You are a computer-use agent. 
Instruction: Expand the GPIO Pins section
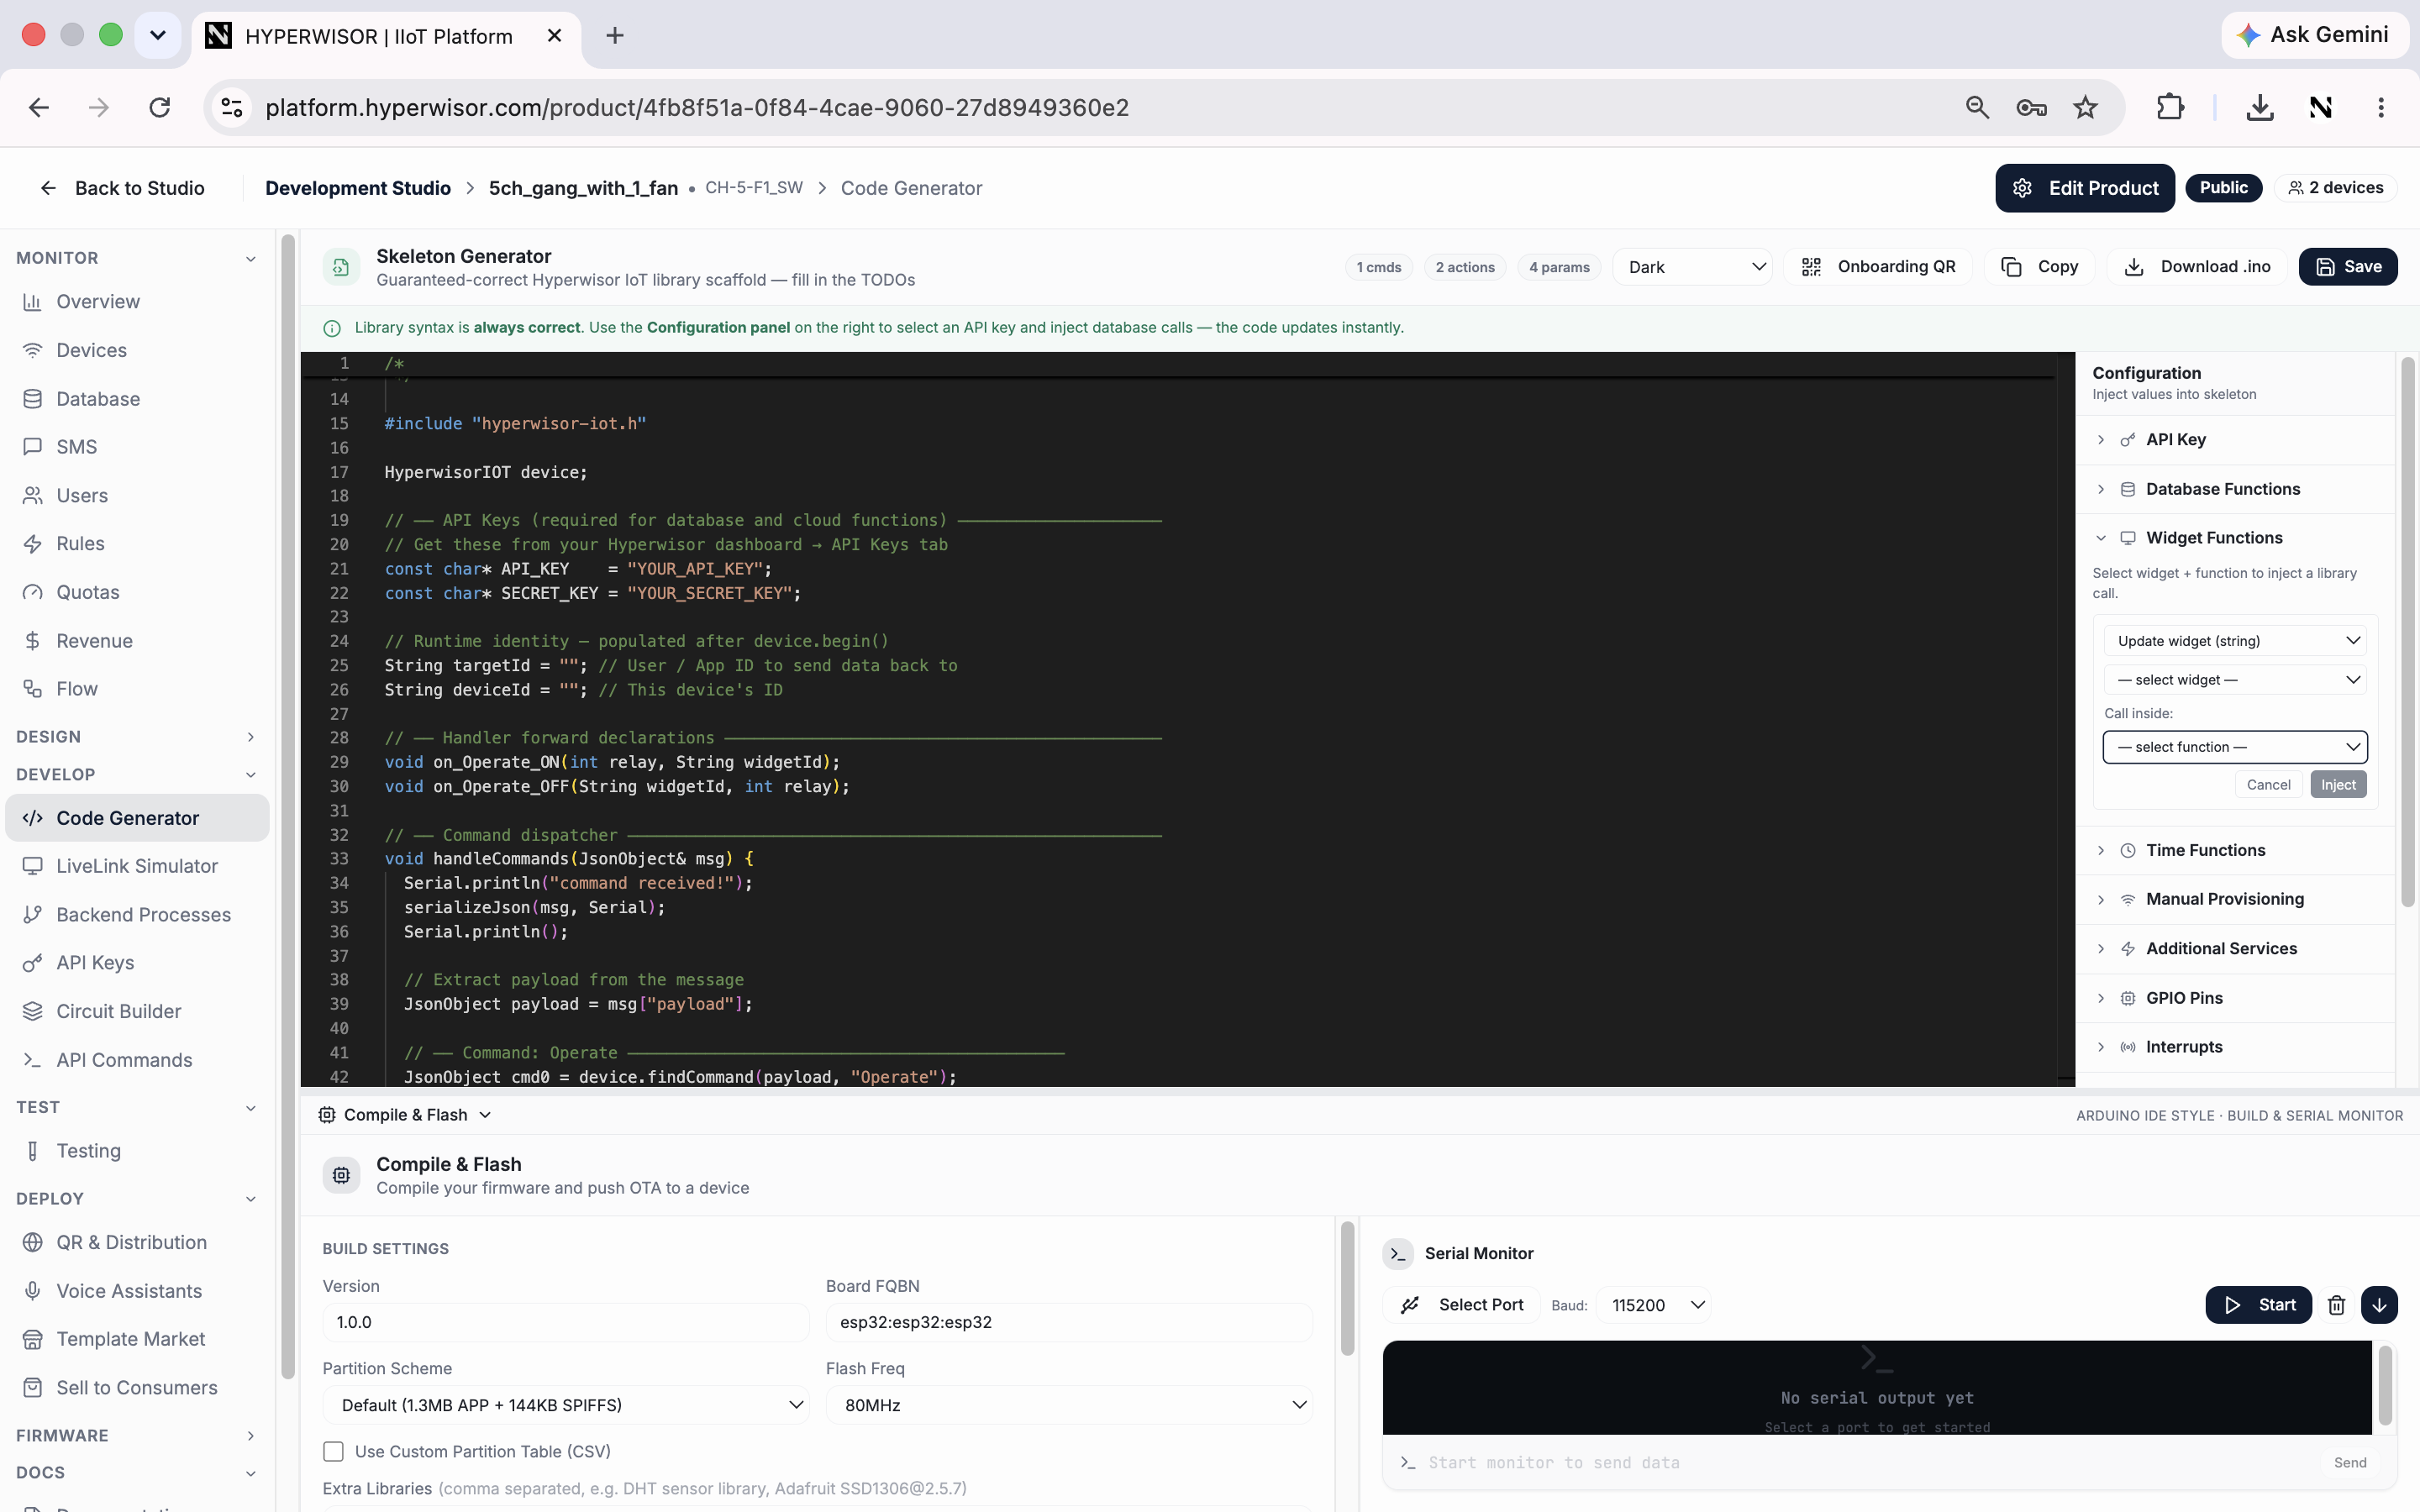2236,998
